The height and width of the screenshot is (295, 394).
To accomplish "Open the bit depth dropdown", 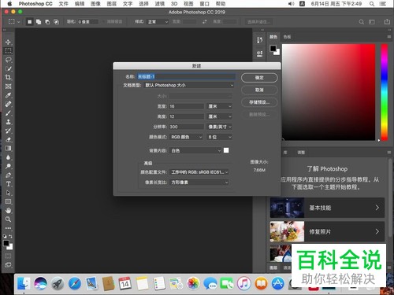I will pos(220,137).
